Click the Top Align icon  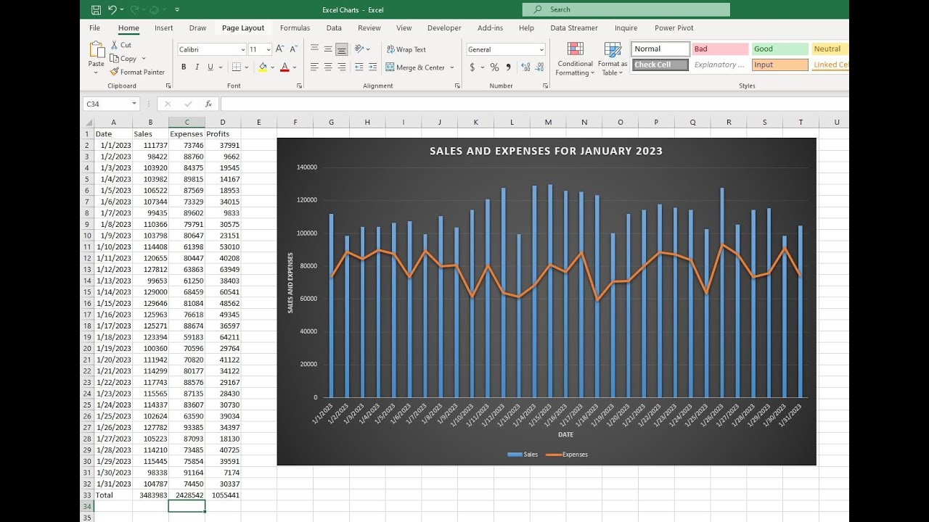[314, 49]
